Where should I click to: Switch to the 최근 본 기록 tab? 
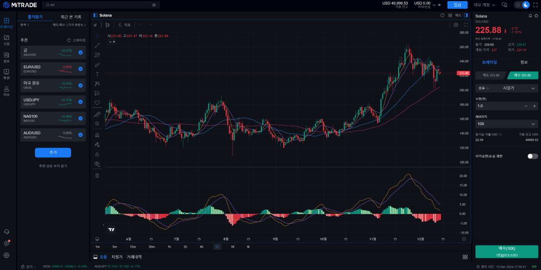click(71, 17)
